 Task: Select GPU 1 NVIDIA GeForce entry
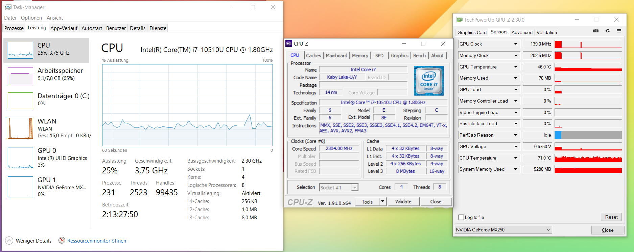46,187
